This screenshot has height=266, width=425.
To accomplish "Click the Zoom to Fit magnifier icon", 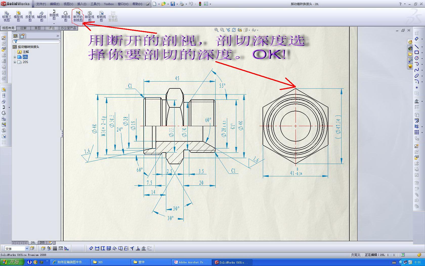I will pyautogui.click(x=216, y=30).
